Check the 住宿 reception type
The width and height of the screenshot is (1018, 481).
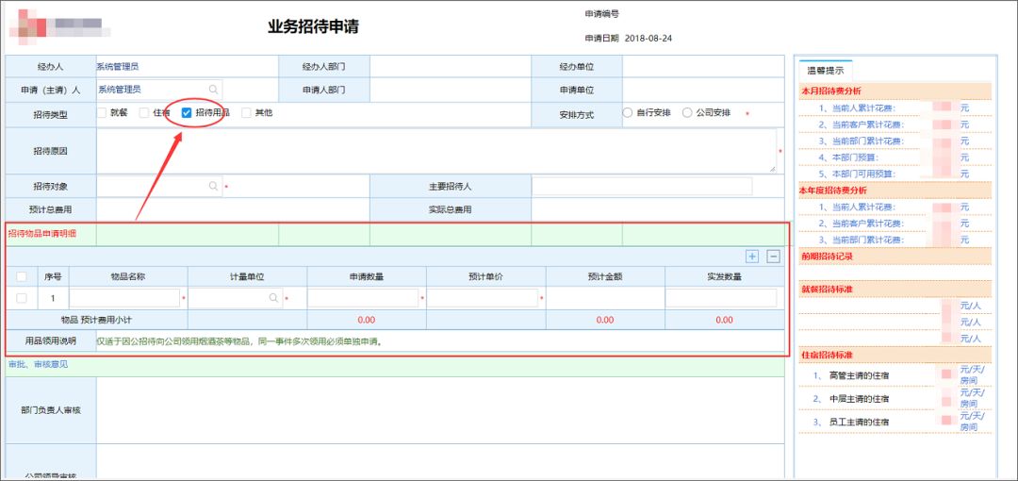[144, 112]
